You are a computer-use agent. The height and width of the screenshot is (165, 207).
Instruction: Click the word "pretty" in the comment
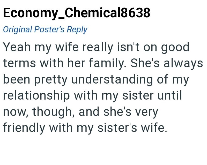[51, 80]
